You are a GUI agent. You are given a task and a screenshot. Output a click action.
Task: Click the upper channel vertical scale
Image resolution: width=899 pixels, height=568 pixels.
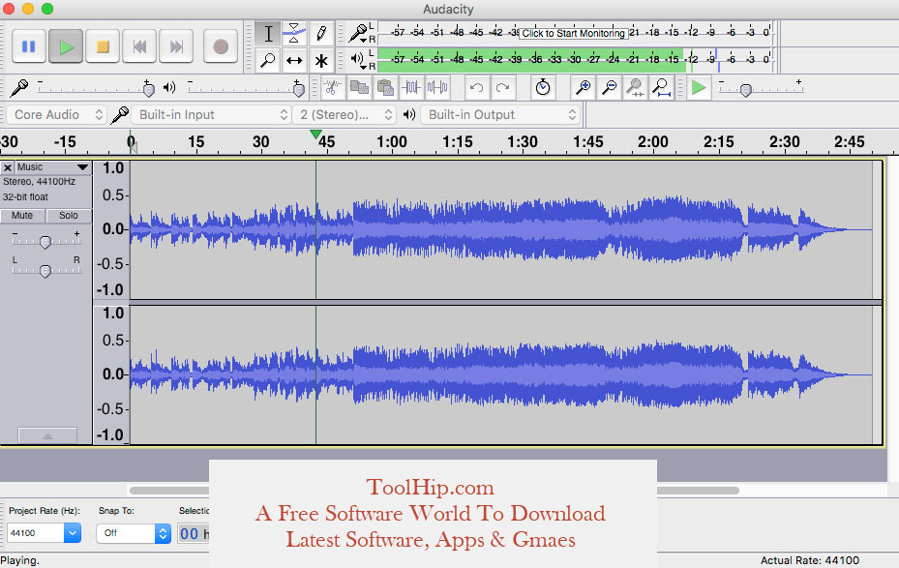coord(112,229)
